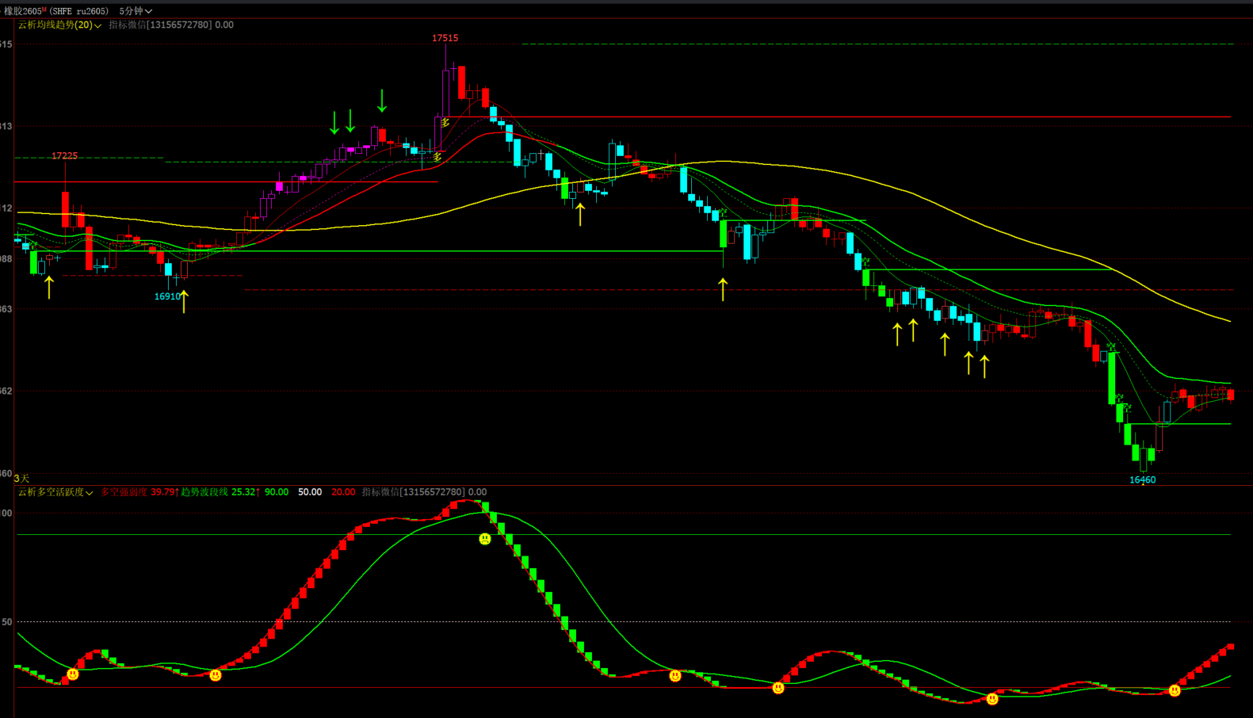Click the green 90.00 level value
Image resolution: width=1253 pixels, height=718 pixels.
click(x=277, y=492)
